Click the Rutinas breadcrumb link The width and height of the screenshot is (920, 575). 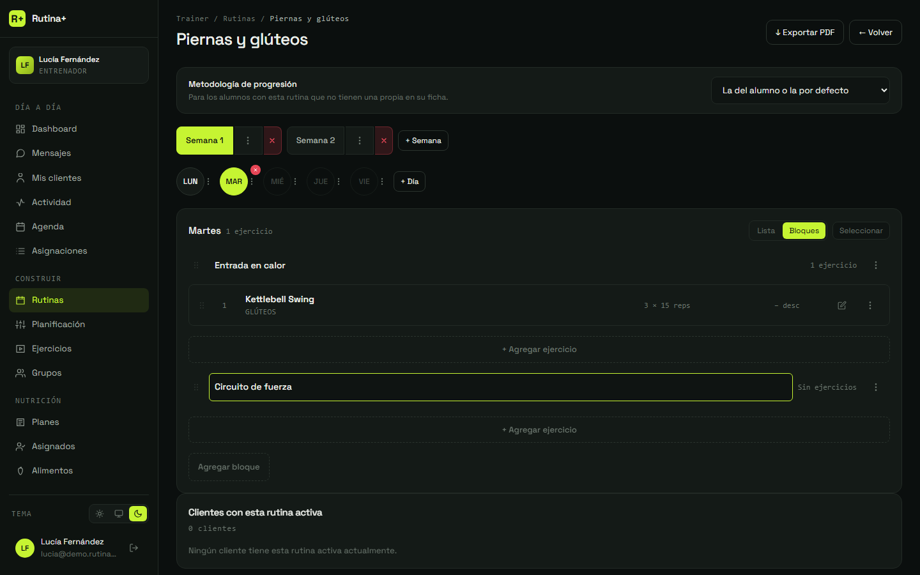click(x=239, y=19)
